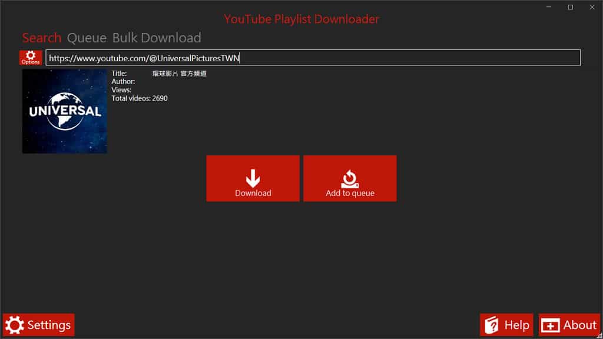Switch to the Search tab
Screen dimensions: 603x339
coord(42,38)
